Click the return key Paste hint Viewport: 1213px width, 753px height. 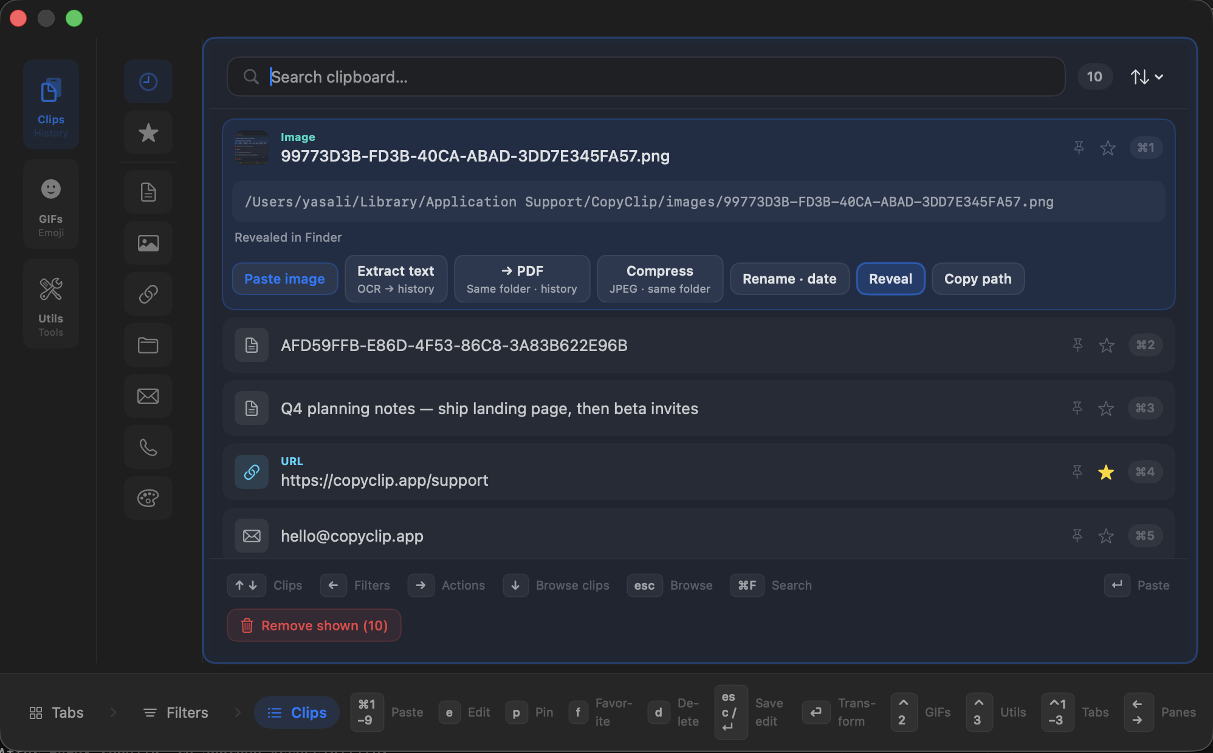coord(1137,585)
